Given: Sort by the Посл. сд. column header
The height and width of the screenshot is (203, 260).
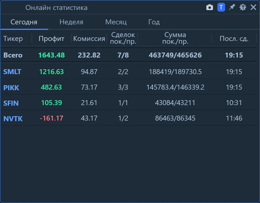Looking at the screenshot, I should click(234, 39).
